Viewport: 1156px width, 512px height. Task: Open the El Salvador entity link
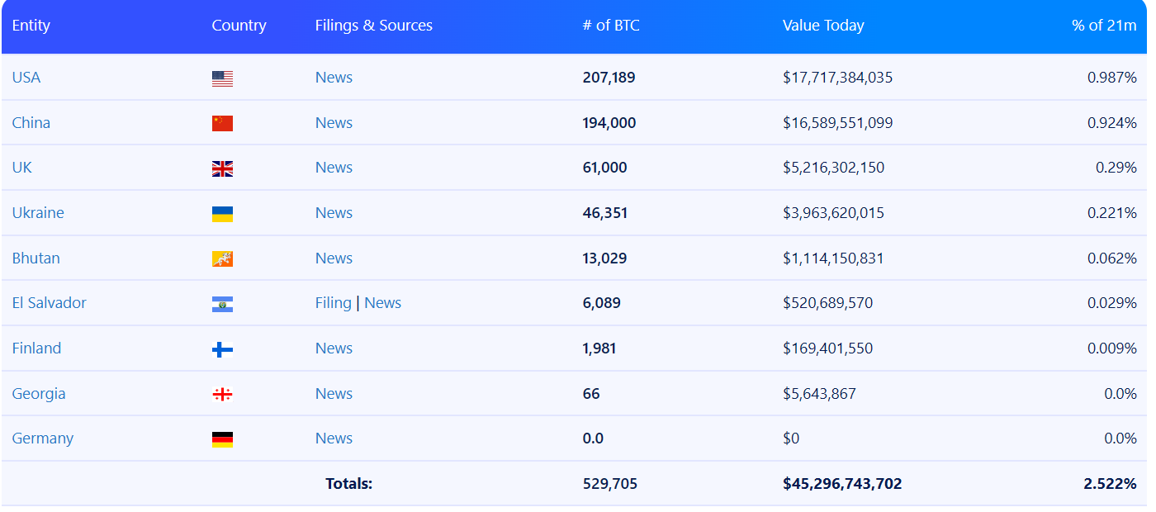(x=49, y=303)
